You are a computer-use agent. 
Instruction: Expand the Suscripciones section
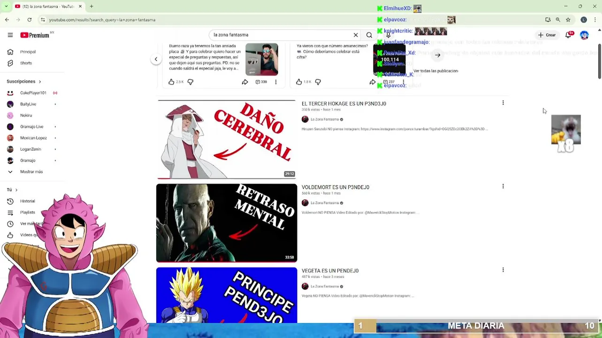click(24, 82)
